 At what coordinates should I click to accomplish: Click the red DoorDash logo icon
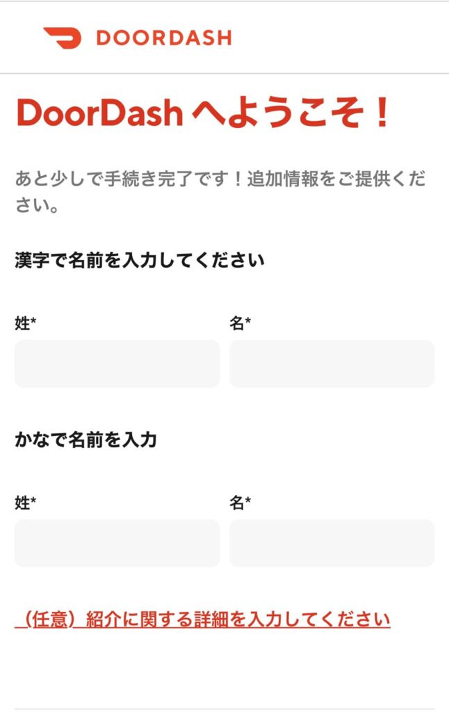(x=62, y=38)
